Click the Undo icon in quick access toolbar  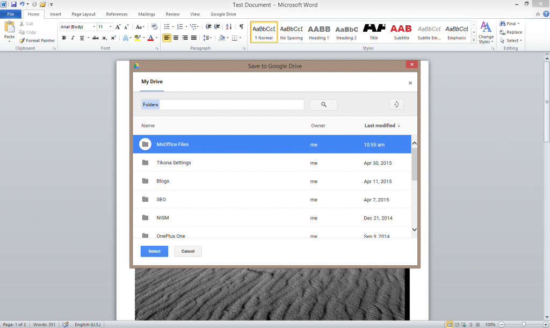(x=22, y=4)
